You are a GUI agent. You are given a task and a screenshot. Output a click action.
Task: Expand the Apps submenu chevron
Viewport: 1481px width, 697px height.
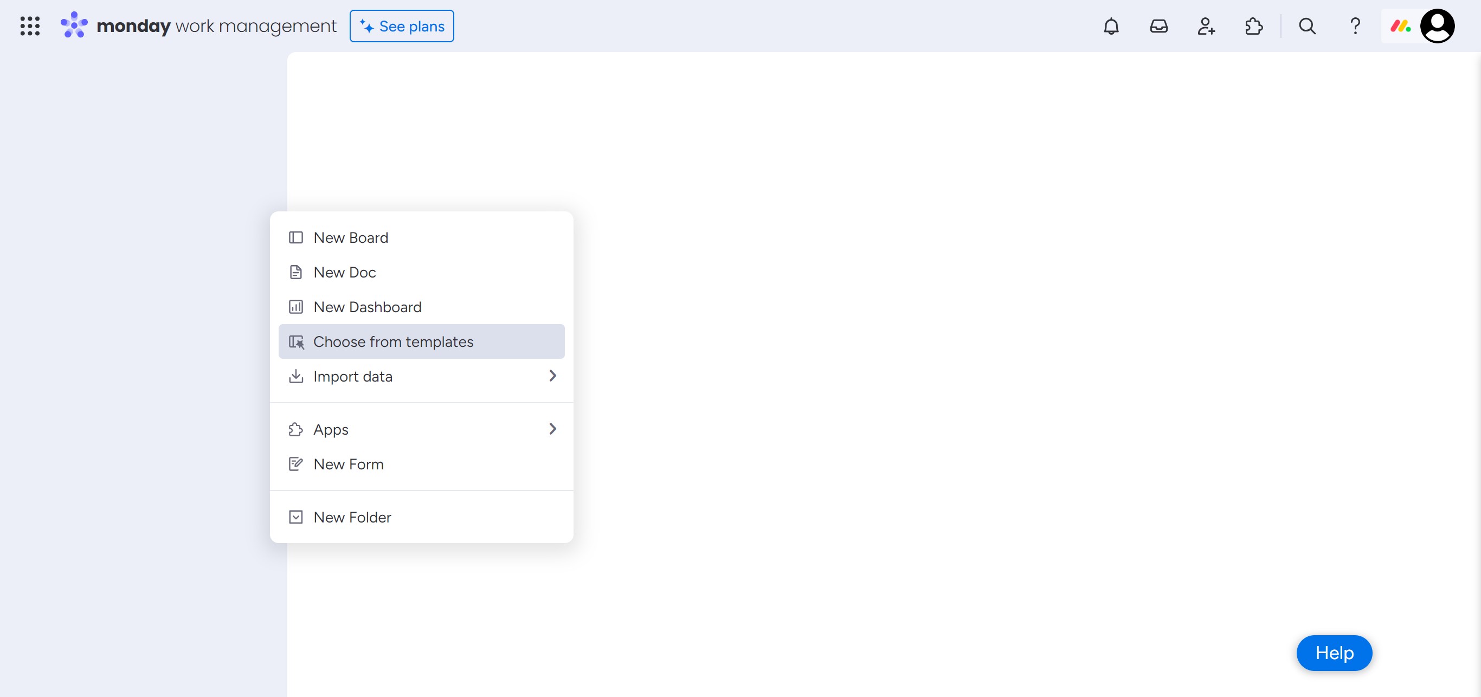pyautogui.click(x=552, y=429)
